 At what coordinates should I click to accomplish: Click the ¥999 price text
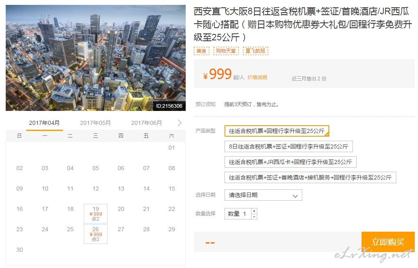click(217, 74)
